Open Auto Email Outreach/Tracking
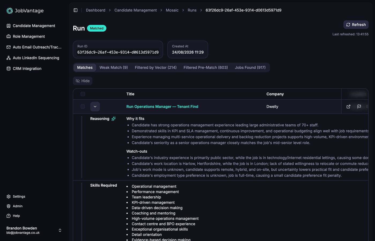Screen dimensions: 375x241 34,47
